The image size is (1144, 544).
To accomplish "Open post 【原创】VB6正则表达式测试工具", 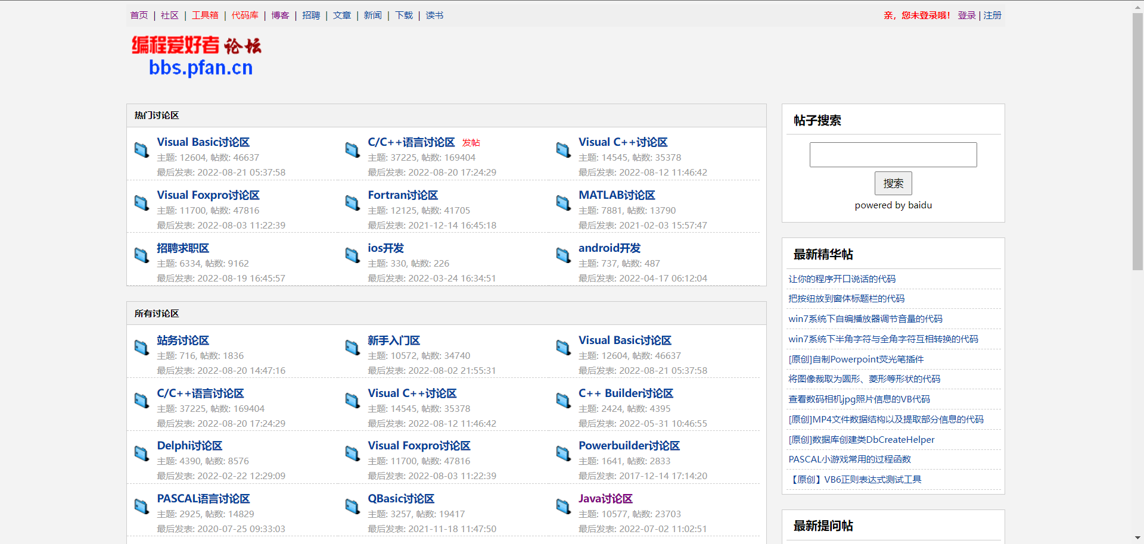I will [854, 480].
